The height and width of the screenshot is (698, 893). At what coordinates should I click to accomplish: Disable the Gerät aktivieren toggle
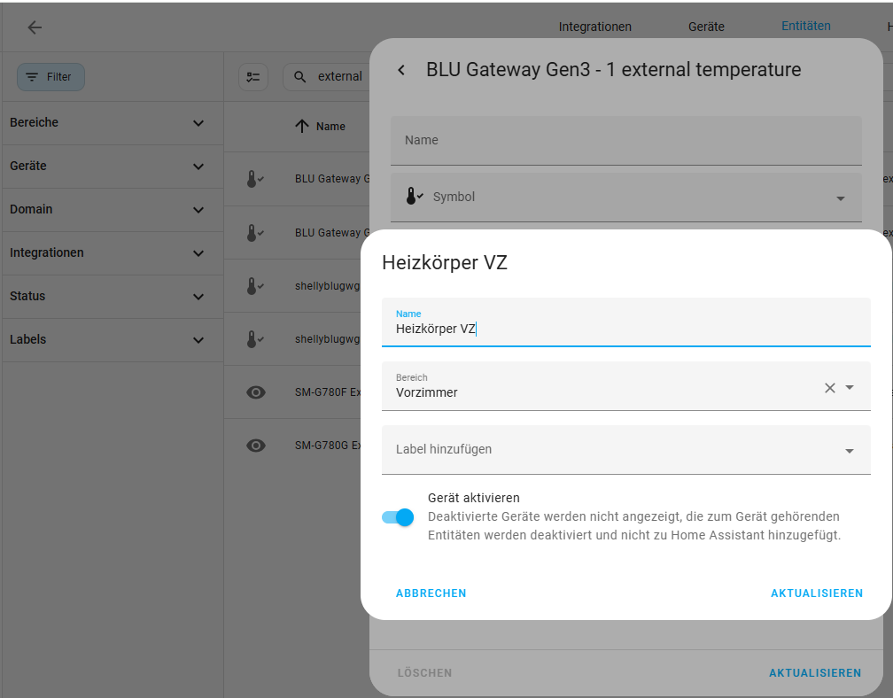[x=398, y=516]
